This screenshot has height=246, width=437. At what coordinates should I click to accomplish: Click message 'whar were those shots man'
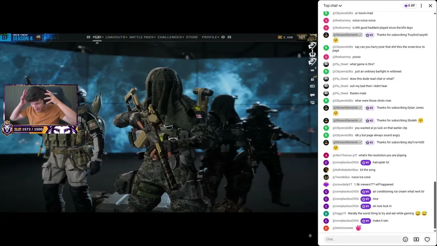[x=373, y=101]
